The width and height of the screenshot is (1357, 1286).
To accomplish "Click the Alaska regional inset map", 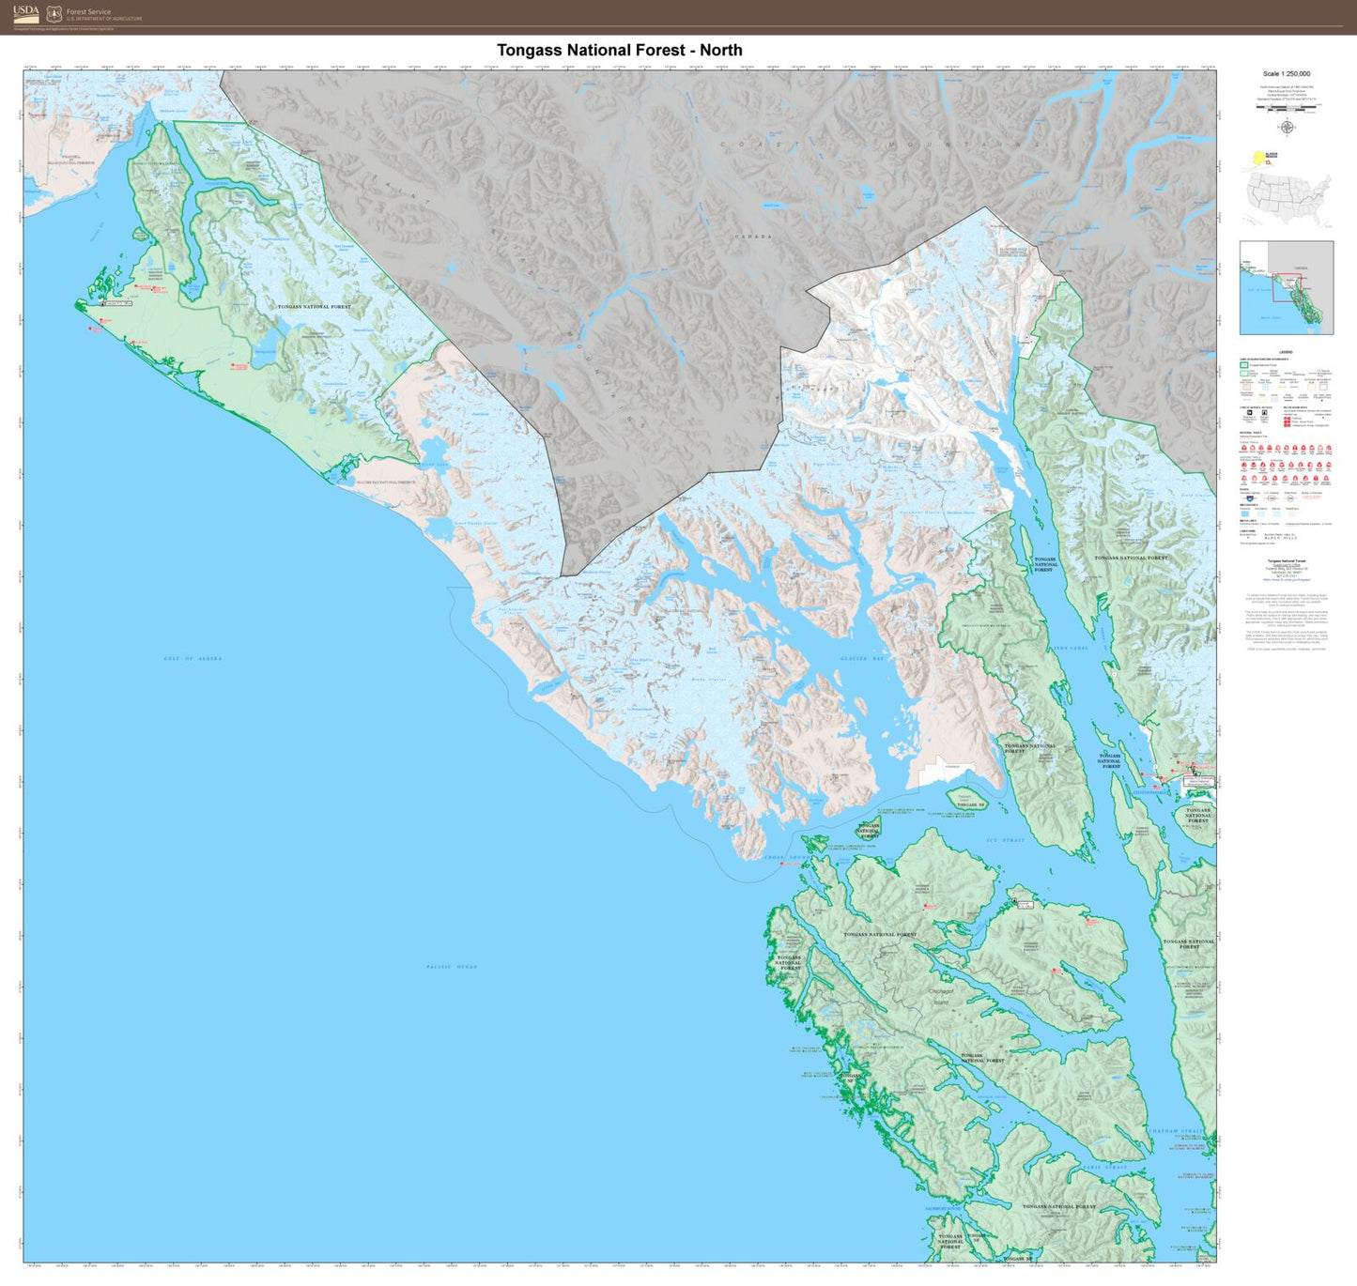I will click(1287, 287).
